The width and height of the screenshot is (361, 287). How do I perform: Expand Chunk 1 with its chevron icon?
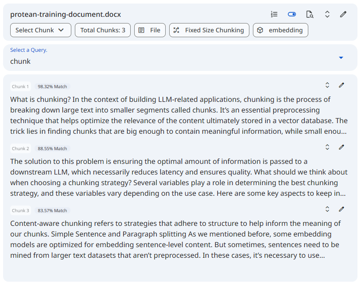[327, 85]
